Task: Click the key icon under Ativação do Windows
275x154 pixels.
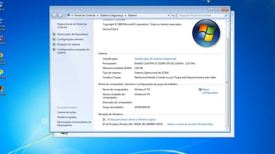Action: click(x=104, y=120)
